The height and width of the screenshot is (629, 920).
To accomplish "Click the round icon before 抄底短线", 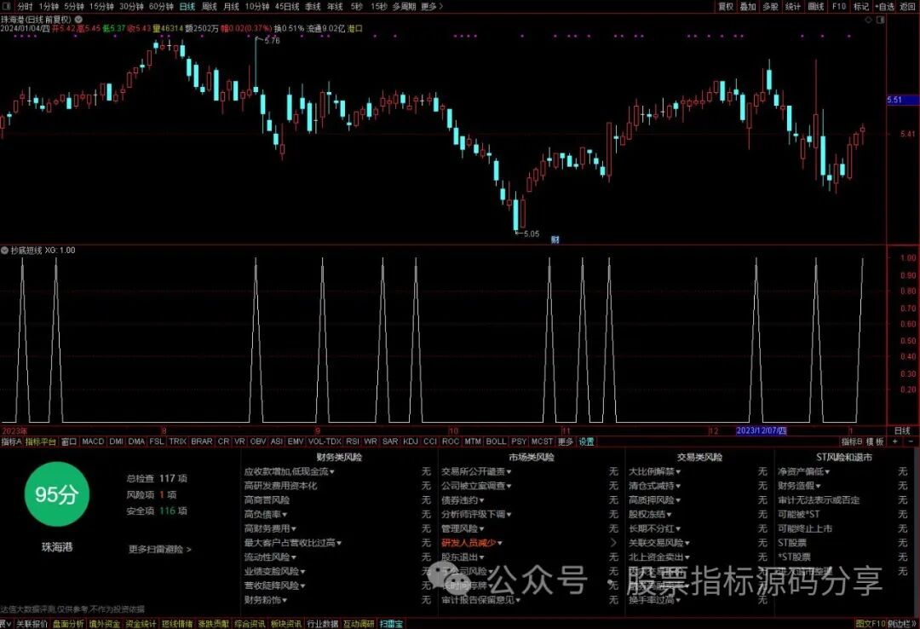I will 5,251.
